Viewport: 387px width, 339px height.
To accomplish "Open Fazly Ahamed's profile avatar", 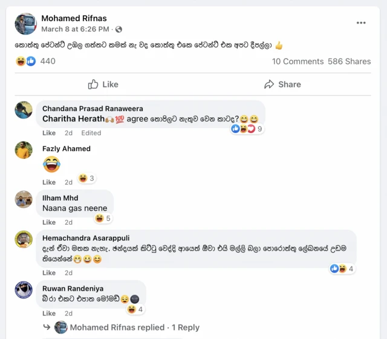I will point(24,150).
